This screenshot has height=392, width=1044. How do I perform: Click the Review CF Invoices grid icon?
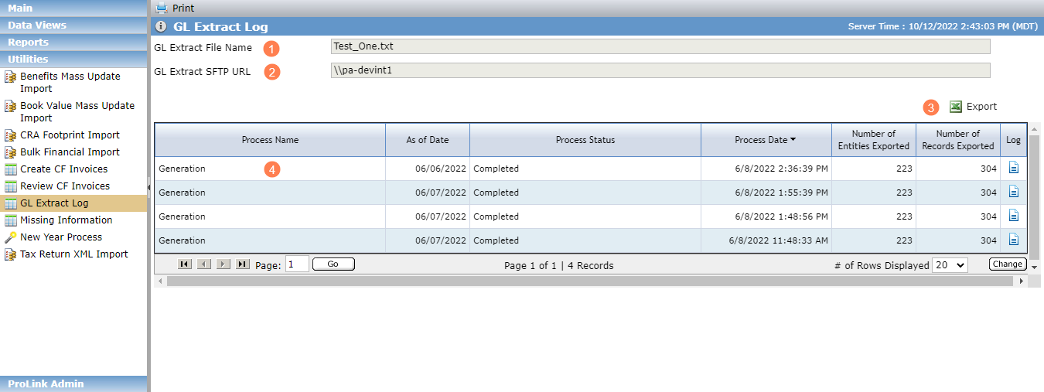11,186
